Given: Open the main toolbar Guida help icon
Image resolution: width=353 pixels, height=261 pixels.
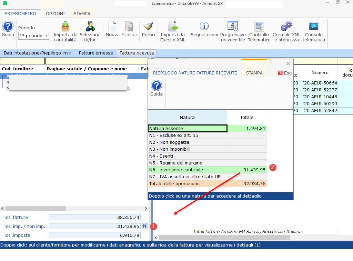Looking at the screenshot, I should tap(8, 29).
